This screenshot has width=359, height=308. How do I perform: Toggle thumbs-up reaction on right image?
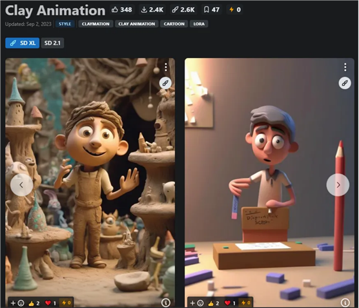pos(213,303)
